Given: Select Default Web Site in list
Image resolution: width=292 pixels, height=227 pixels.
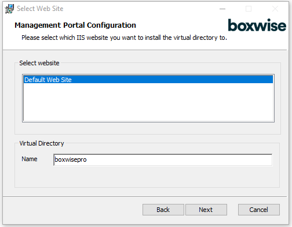Looking at the screenshot, I should 148,80.
